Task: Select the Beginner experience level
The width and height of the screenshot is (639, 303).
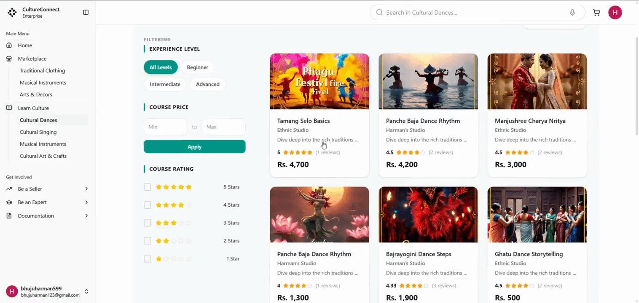Action: click(198, 67)
